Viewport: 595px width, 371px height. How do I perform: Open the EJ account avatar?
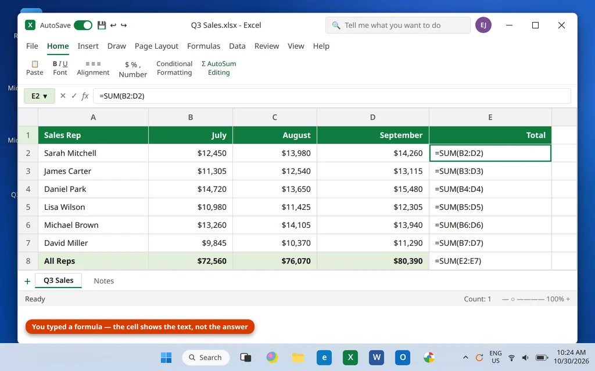(483, 25)
